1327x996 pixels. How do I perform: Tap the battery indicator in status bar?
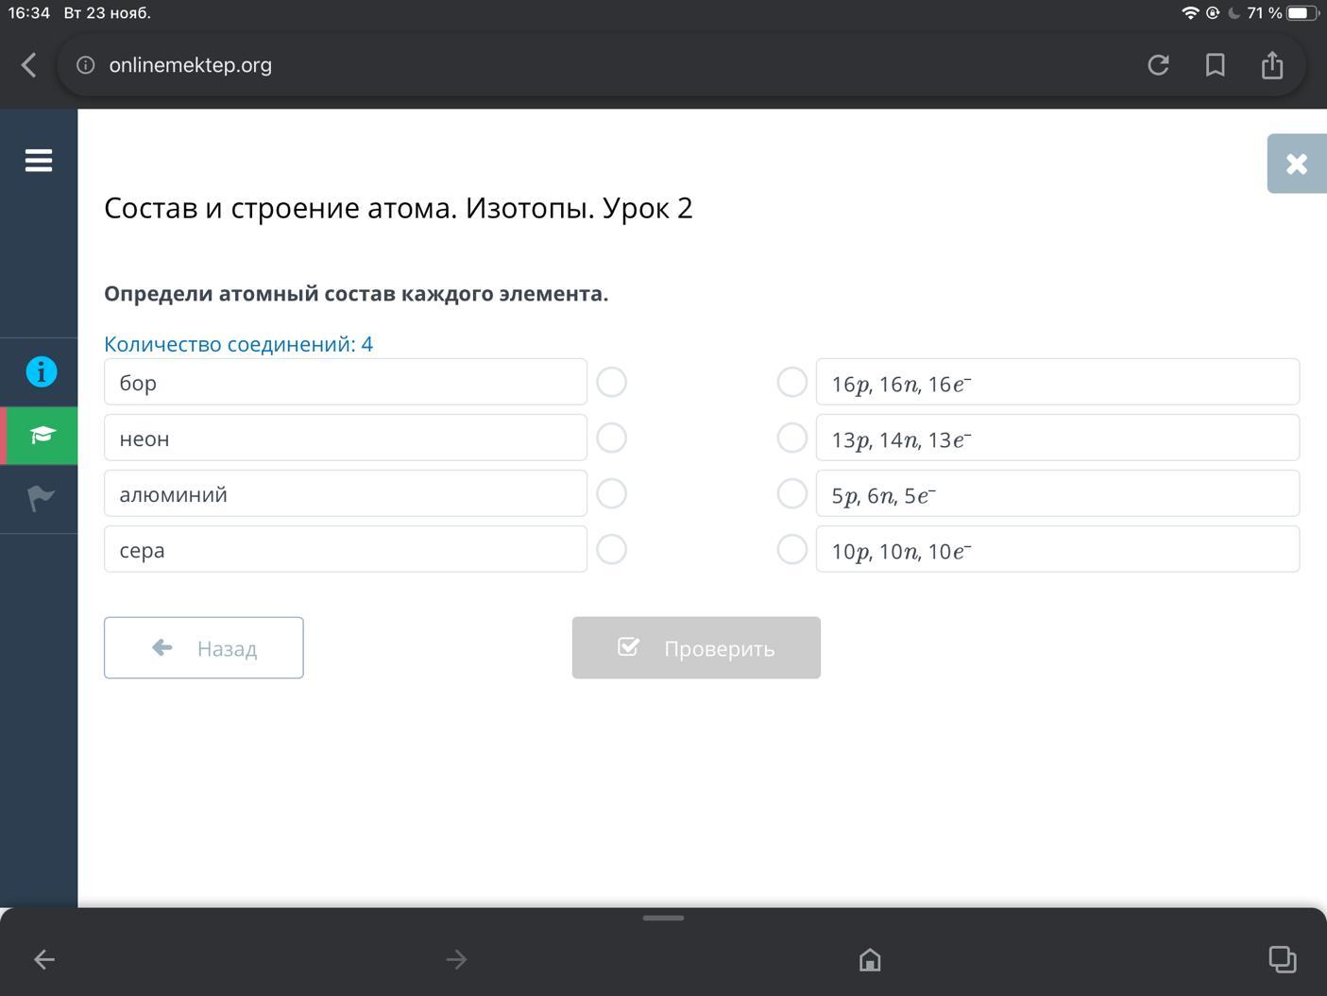[x=1302, y=13]
